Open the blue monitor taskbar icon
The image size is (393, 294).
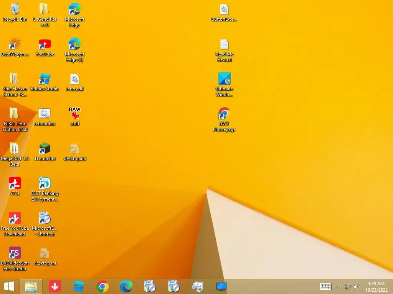pyautogui.click(x=221, y=286)
